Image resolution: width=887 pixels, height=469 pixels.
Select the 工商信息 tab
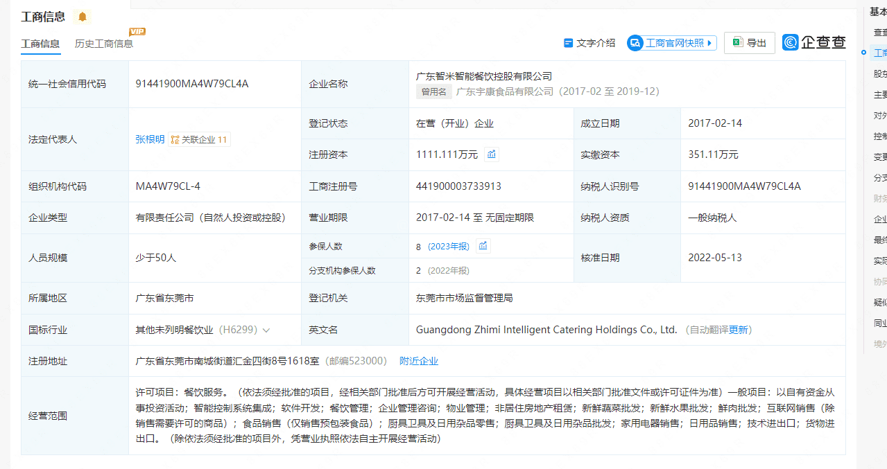click(40, 44)
